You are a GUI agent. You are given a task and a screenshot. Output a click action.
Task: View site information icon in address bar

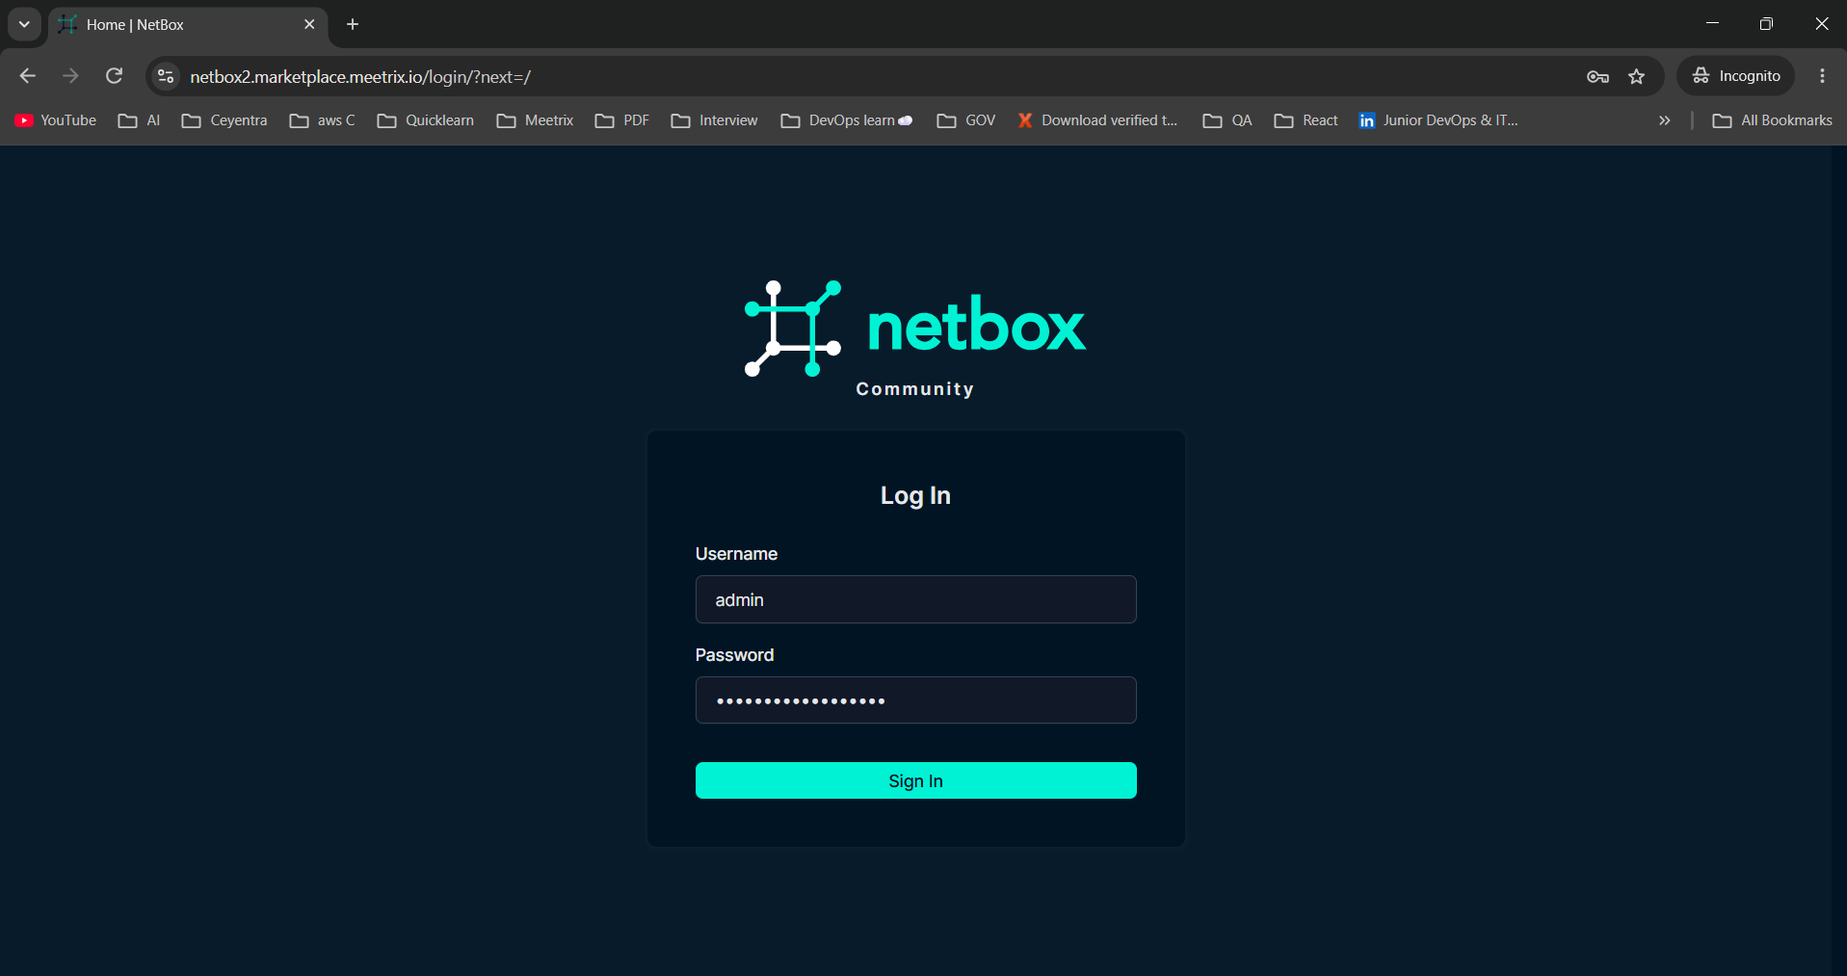pyautogui.click(x=166, y=76)
